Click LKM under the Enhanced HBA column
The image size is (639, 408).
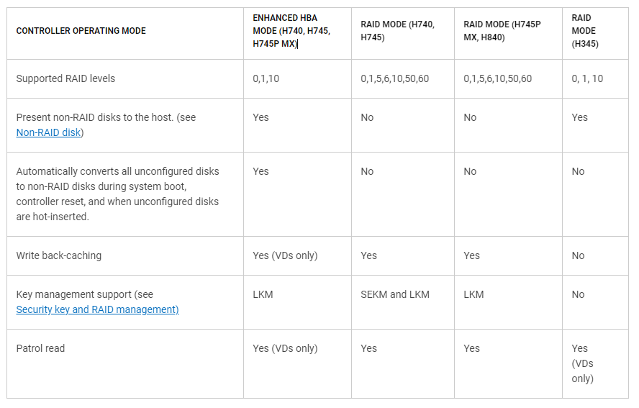click(x=263, y=294)
